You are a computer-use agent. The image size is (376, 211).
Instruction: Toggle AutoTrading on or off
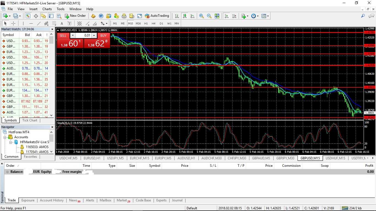(157, 16)
